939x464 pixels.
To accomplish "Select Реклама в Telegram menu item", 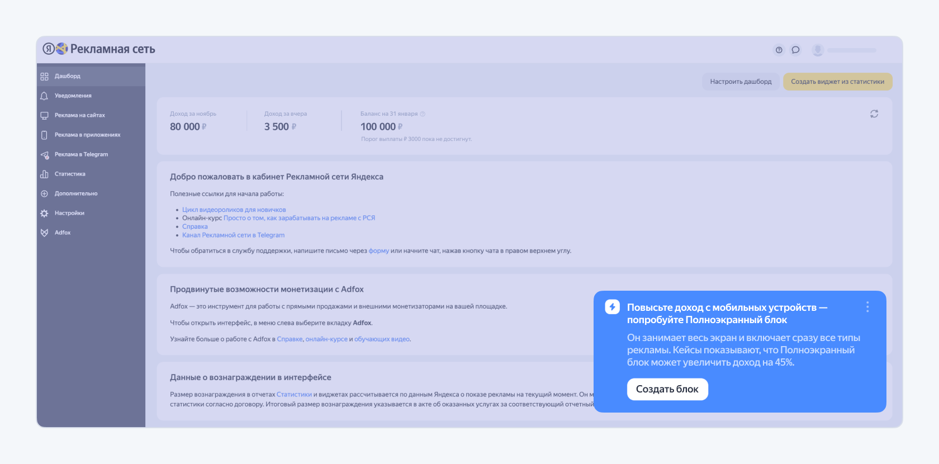I will tap(91, 154).
